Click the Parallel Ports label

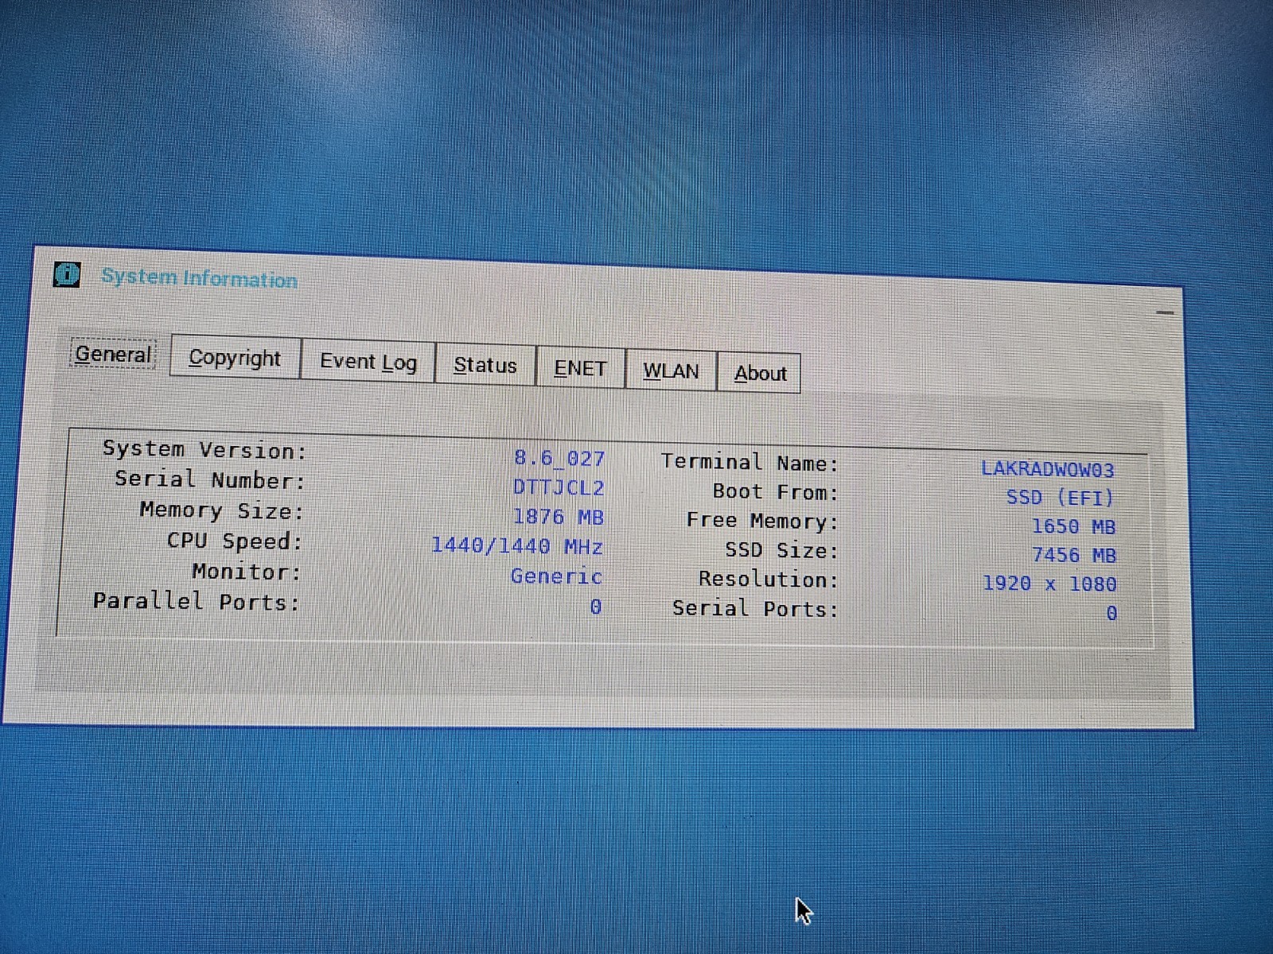[x=197, y=601]
